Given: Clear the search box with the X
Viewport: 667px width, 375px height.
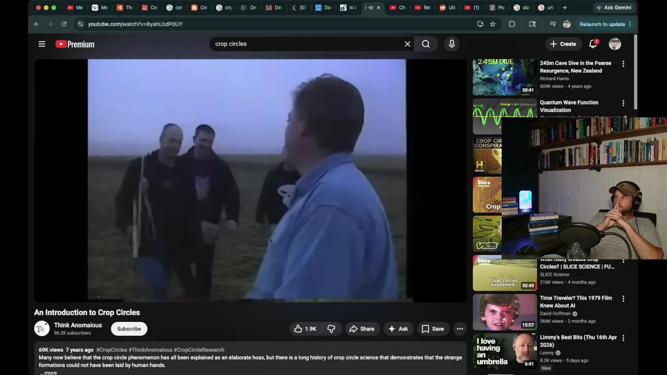Looking at the screenshot, I should 407,44.
